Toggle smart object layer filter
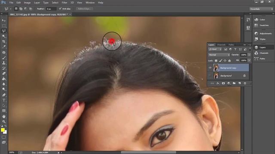Image resolution: width=275 pixels, height=154 pixels. [x=245, y=49]
